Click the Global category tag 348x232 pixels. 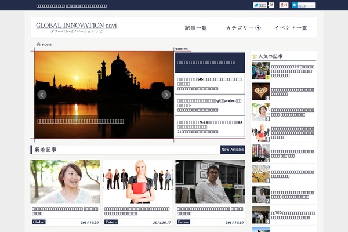(x=39, y=222)
